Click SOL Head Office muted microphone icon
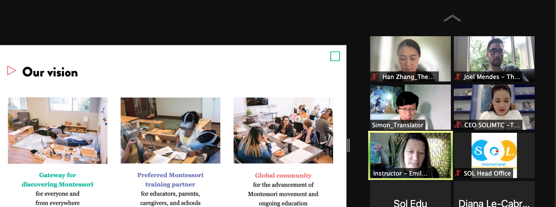Image resolution: width=556 pixels, height=207 pixels. click(x=458, y=173)
